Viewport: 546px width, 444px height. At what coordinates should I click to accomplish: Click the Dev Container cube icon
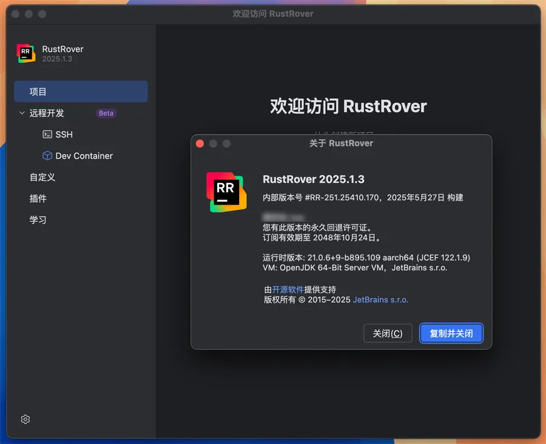[x=47, y=156]
